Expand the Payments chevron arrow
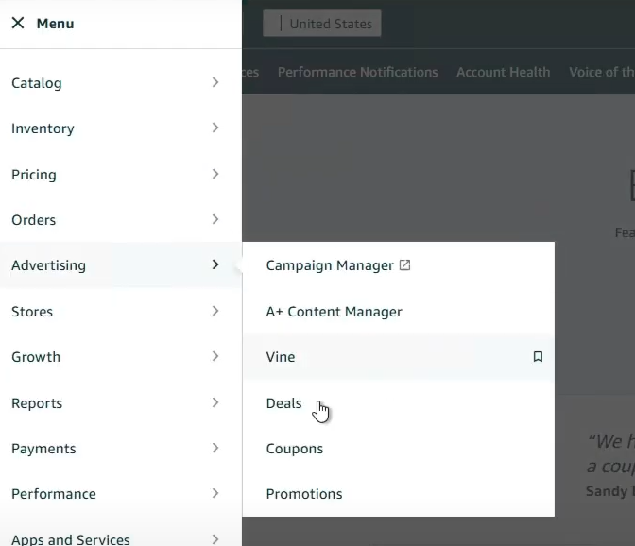The height and width of the screenshot is (546, 635). tap(215, 448)
